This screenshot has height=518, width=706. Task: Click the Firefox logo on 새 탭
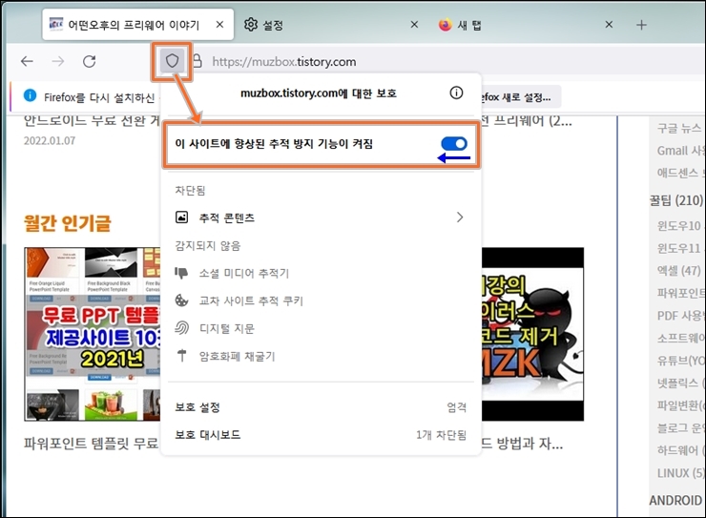pyautogui.click(x=445, y=25)
